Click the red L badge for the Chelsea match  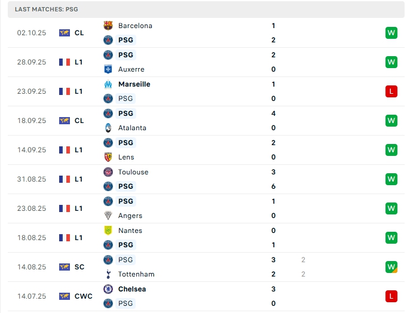point(391,296)
